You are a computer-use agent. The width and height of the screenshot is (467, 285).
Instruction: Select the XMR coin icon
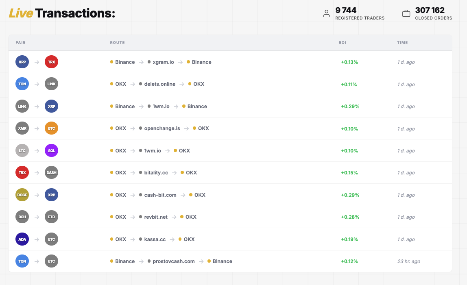click(22, 128)
